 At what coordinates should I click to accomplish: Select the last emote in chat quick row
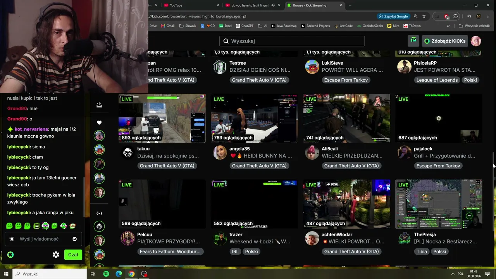point(72,226)
